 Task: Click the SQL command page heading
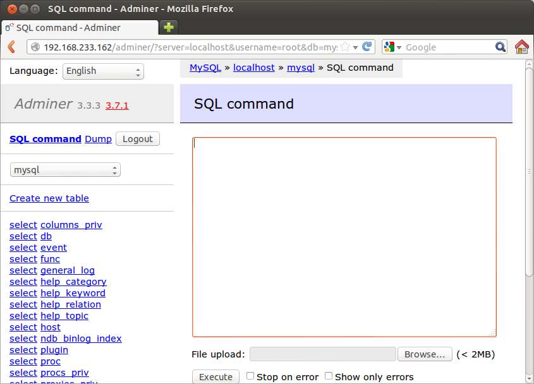(x=244, y=104)
